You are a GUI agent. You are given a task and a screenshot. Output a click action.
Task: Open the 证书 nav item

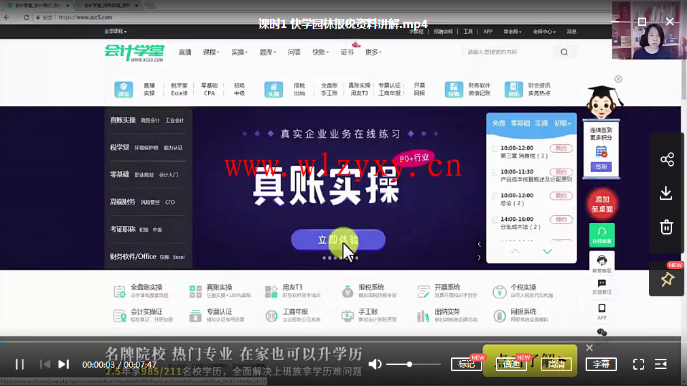click(347, 52)
